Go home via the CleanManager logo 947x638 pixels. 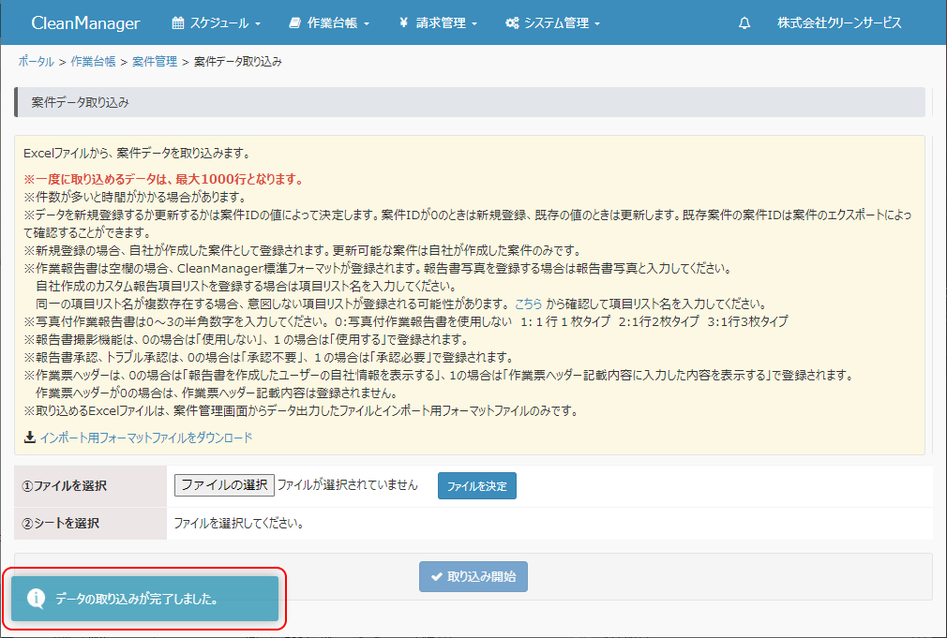click(85, 22)
